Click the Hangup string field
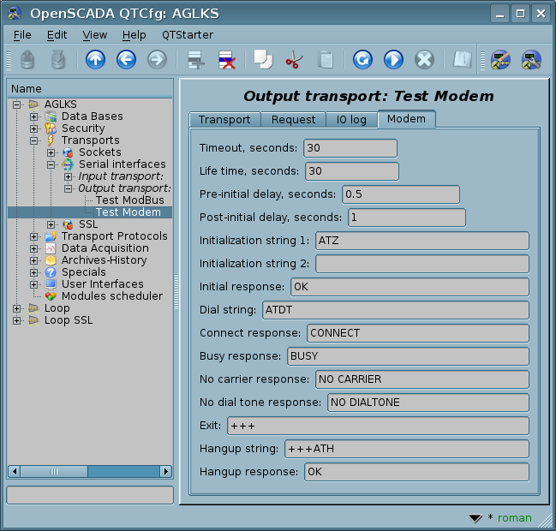556x531 pixels. pos(407,449)
